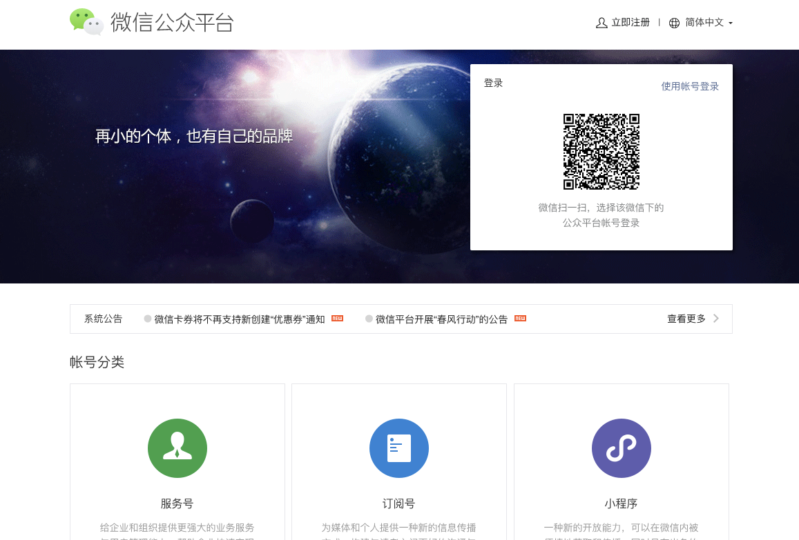Click the globe language icon
Screen dimensions: 799x540
(x=674, y=23)
